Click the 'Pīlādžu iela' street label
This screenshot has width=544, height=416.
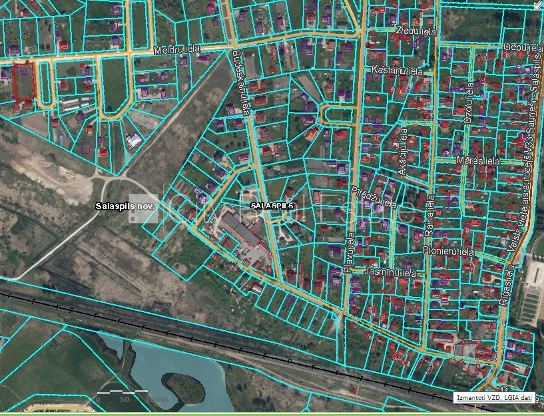pyautogui.click(x=373, y=198)
